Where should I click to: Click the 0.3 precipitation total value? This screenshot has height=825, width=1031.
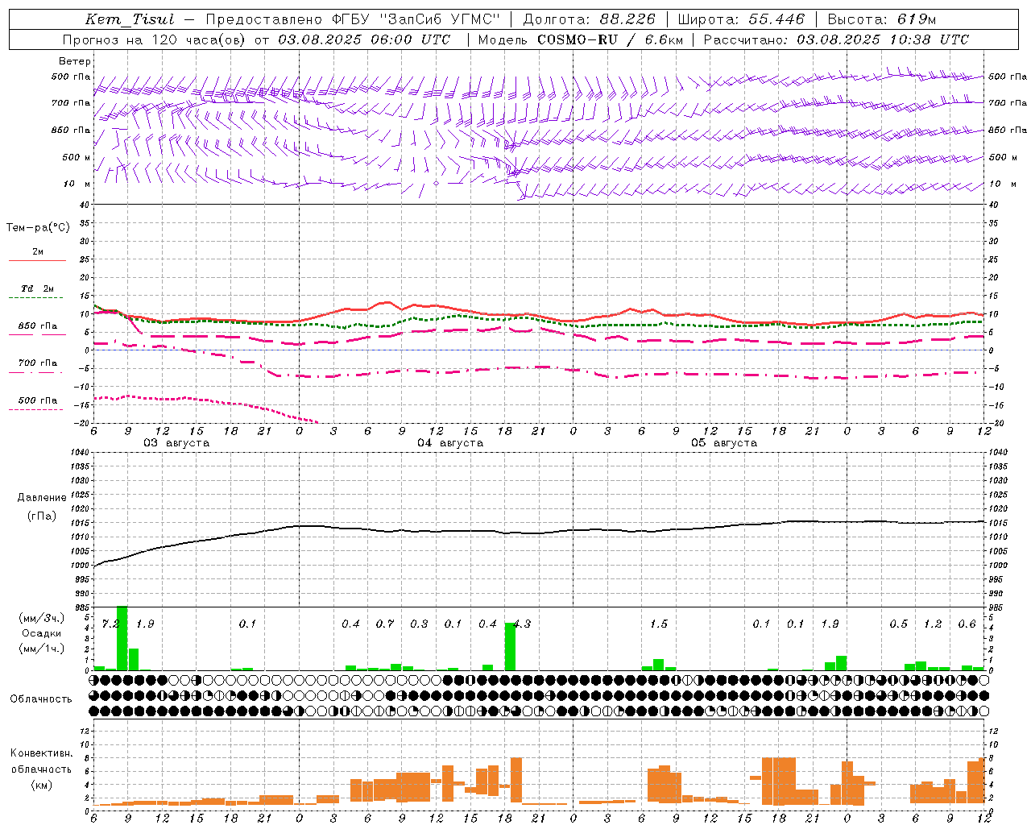(419, 624)
